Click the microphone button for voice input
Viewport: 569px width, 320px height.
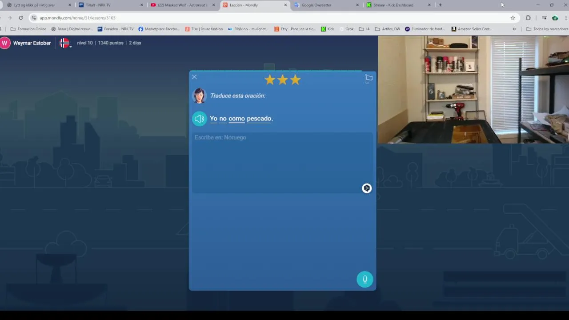click(365, 279)
